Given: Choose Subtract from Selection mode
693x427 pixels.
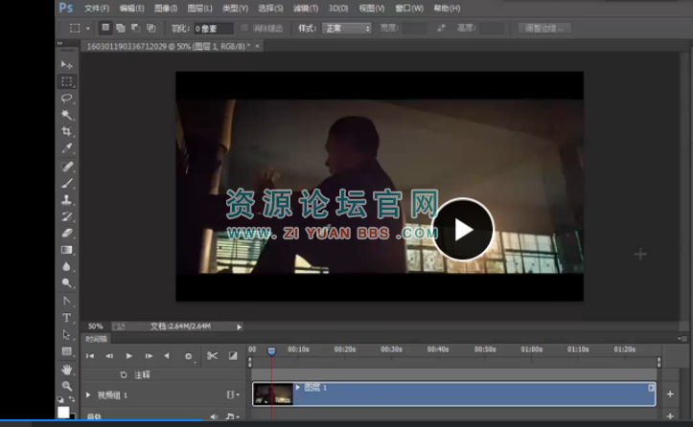Looking at the screenshot, I should (x=136, y=28).
